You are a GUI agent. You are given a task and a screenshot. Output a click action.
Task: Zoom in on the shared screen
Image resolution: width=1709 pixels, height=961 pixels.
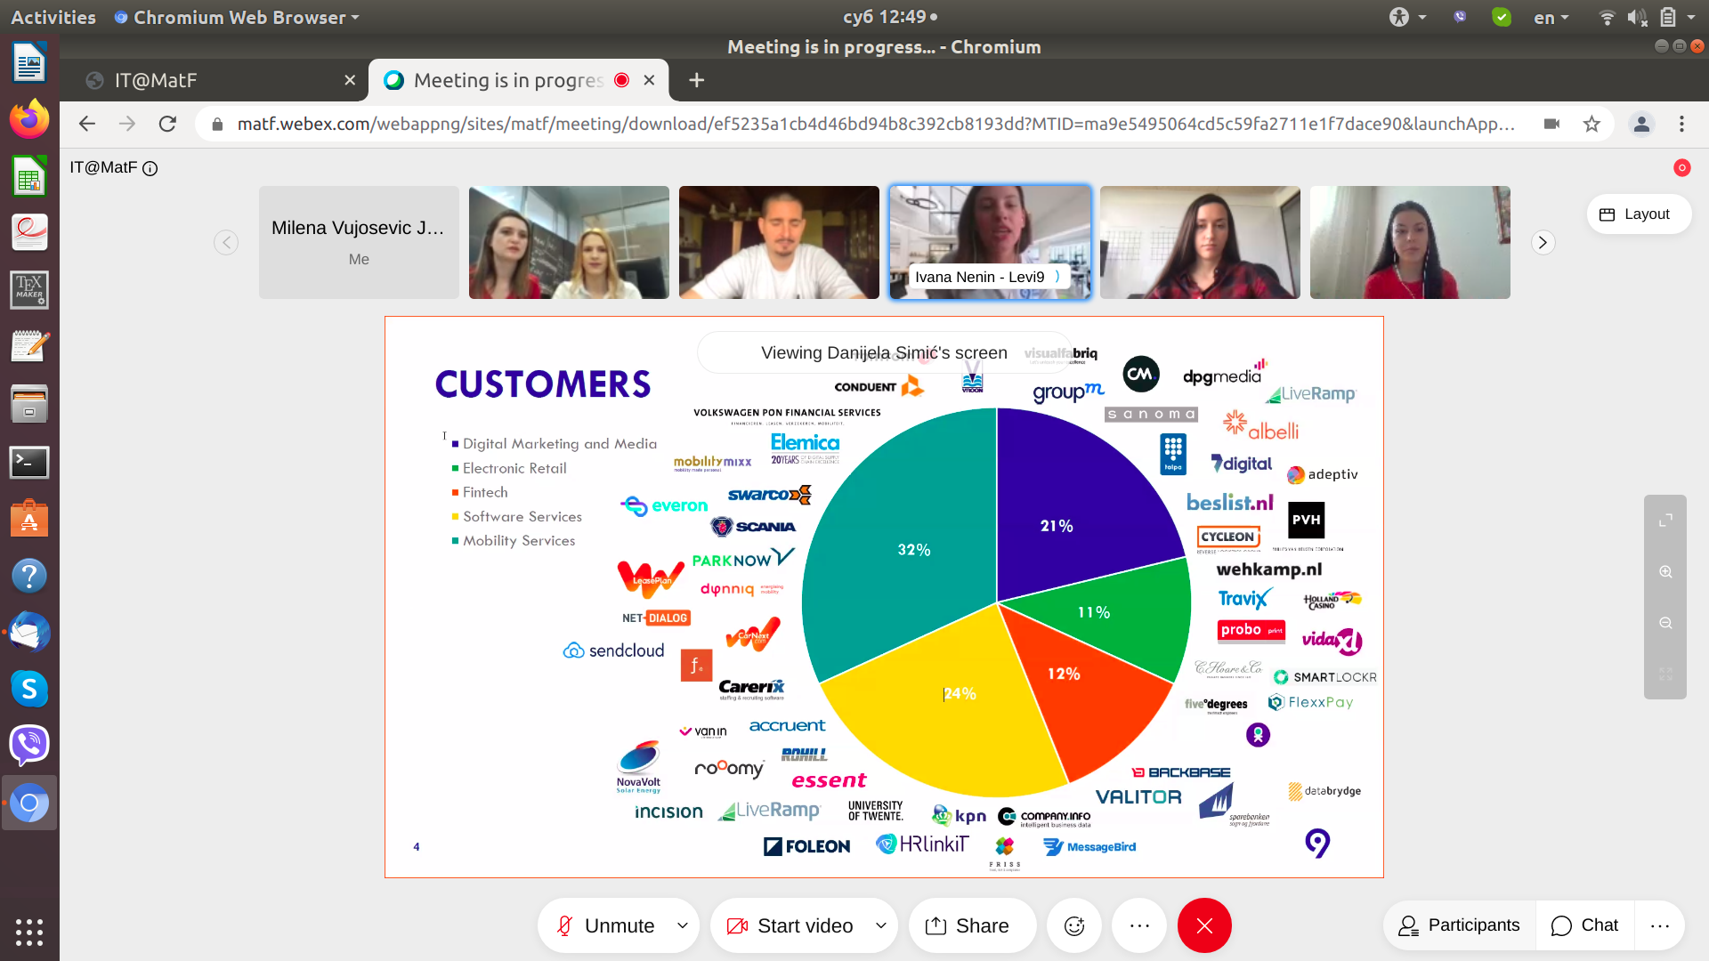click(1665, 572)
